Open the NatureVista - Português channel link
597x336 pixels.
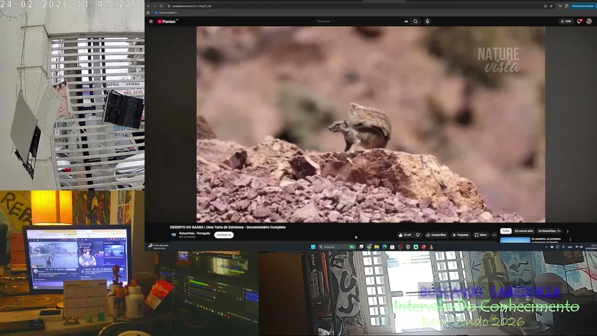tap(194, 233)
